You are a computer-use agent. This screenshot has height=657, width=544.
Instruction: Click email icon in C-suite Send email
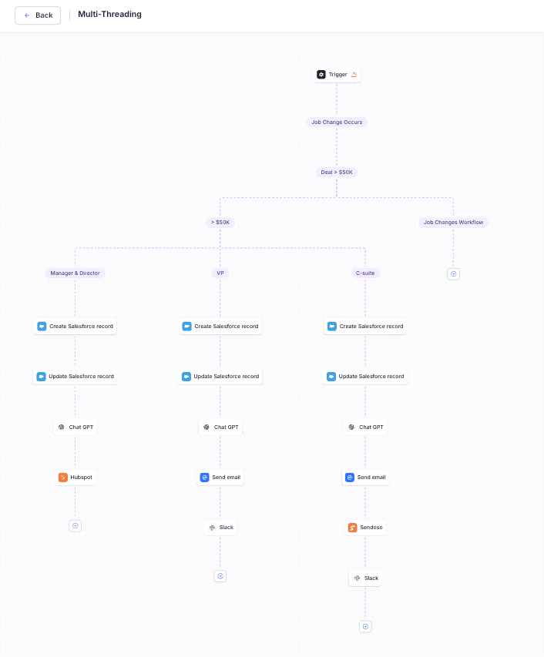[350, 478]
